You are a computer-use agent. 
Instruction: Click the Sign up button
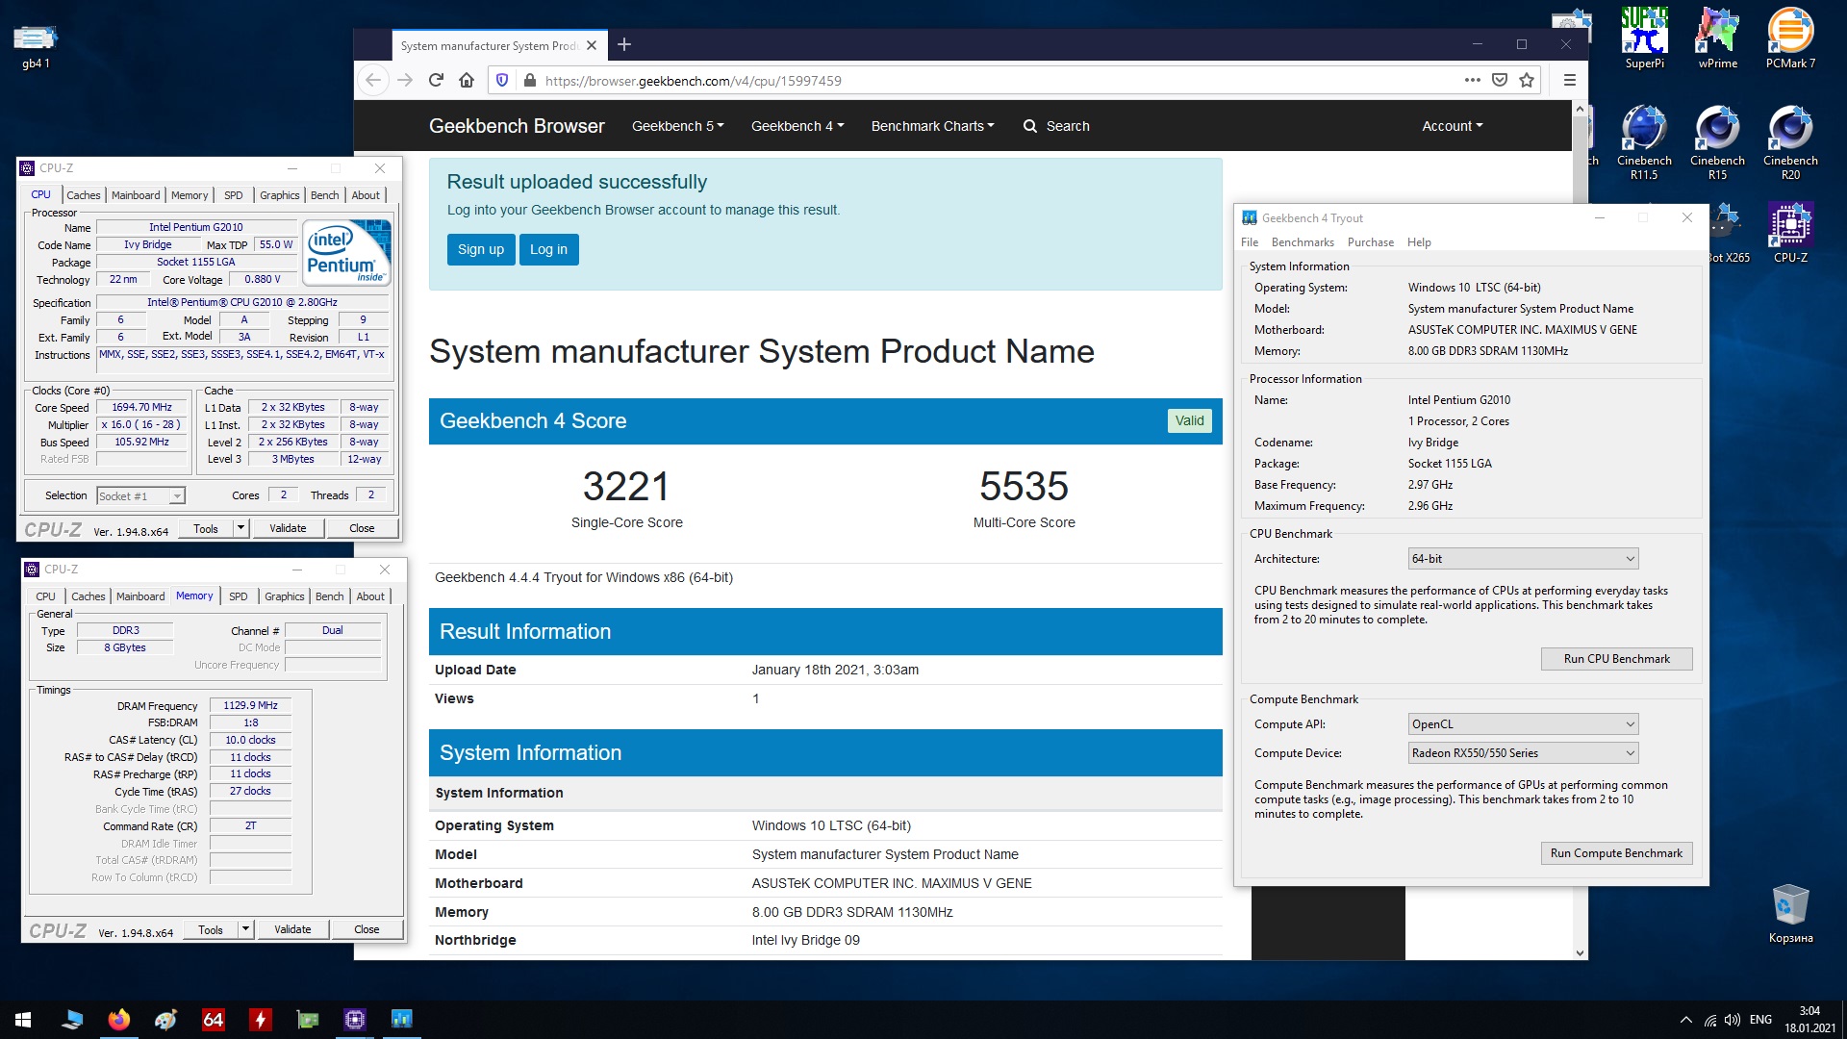click(x=481, y=249)
